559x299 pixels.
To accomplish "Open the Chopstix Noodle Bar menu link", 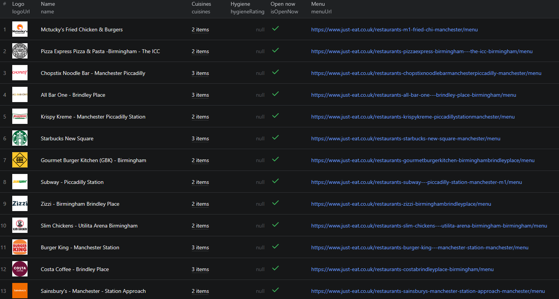I will coord(426,73).
